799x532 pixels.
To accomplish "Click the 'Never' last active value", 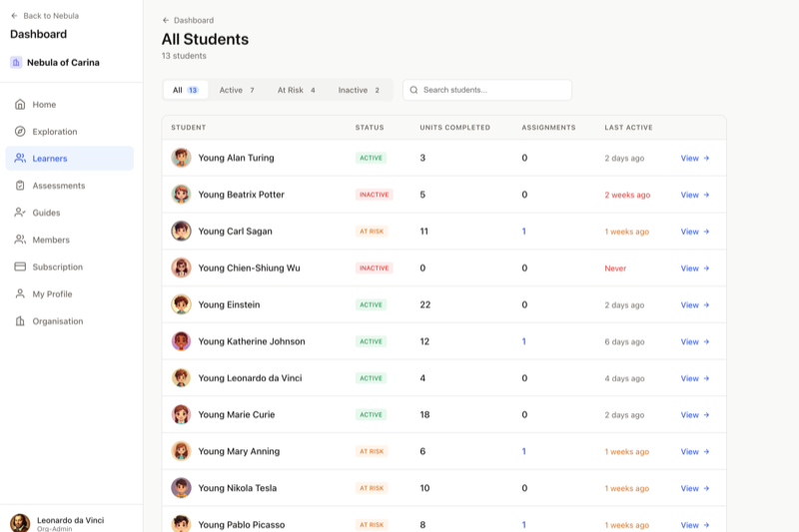I will (x=615, y=268).
